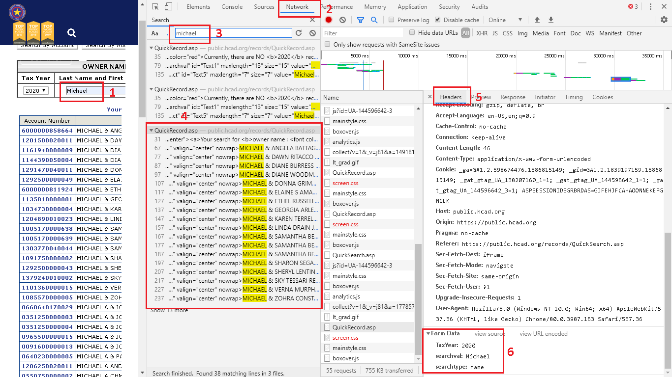Viewport: 672px width, 377px height.
Task: Filter requests by CSS type
Action: pos(507,33)
